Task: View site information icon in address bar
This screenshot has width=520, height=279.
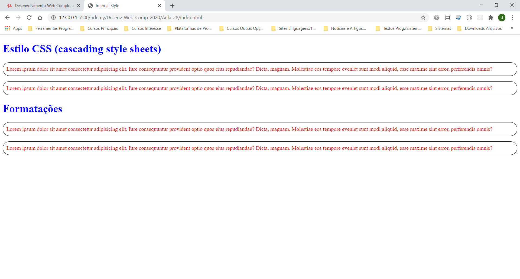Action: point(54,18)
